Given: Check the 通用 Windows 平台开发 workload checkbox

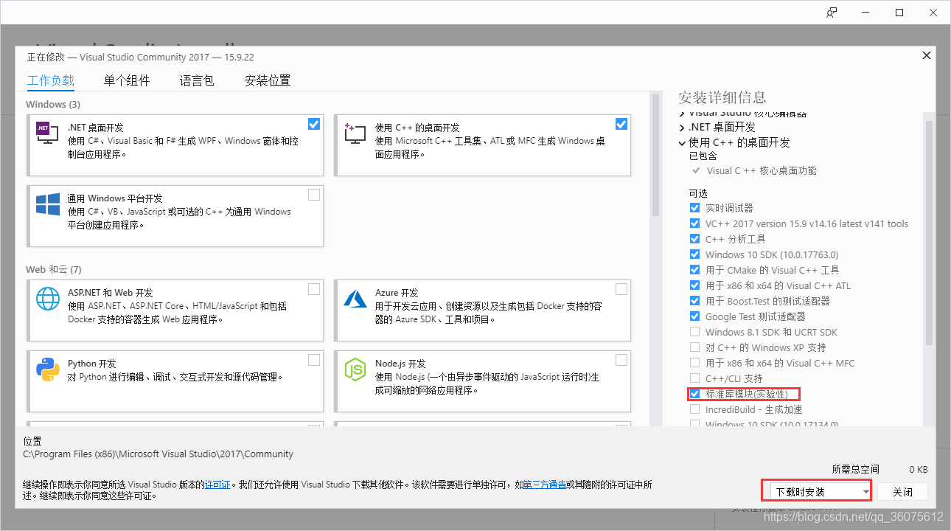Looking at the screenshot, I should click(314, 195).
